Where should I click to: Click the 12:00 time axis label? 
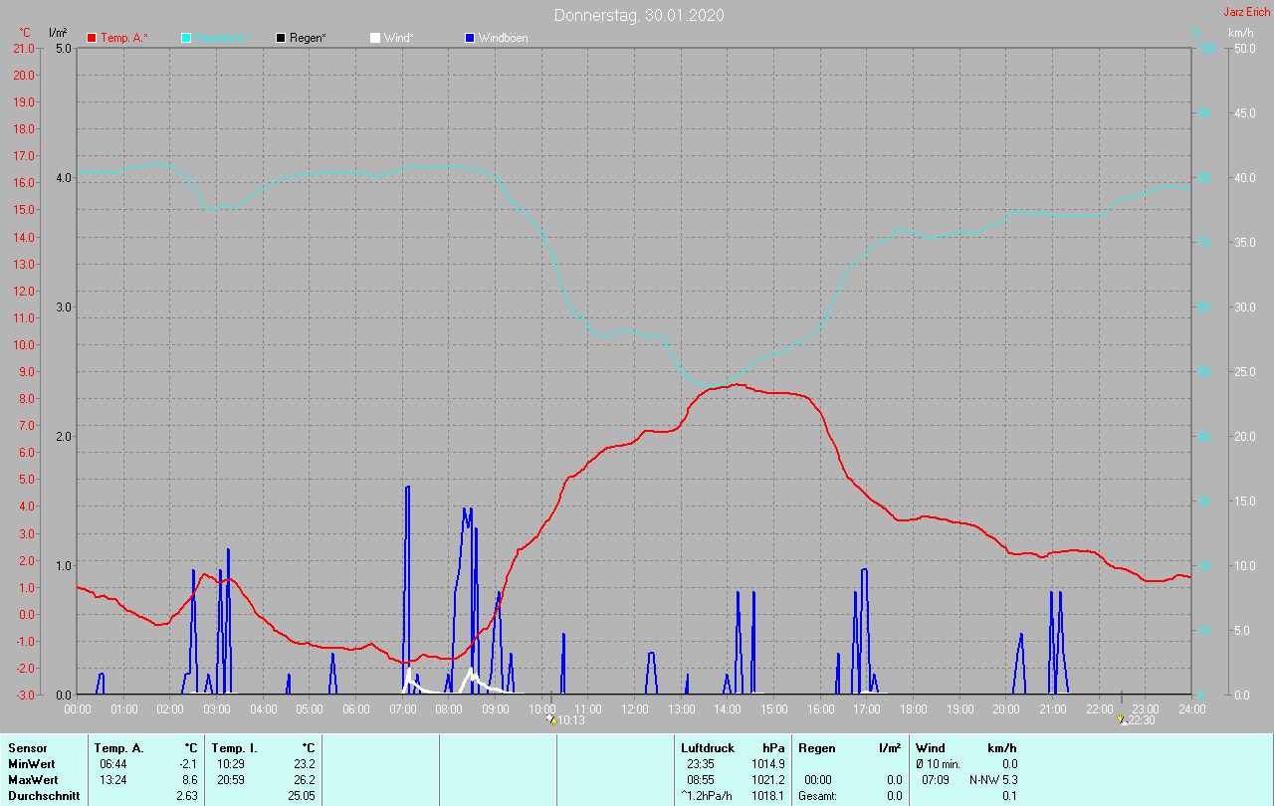[635, 709]
